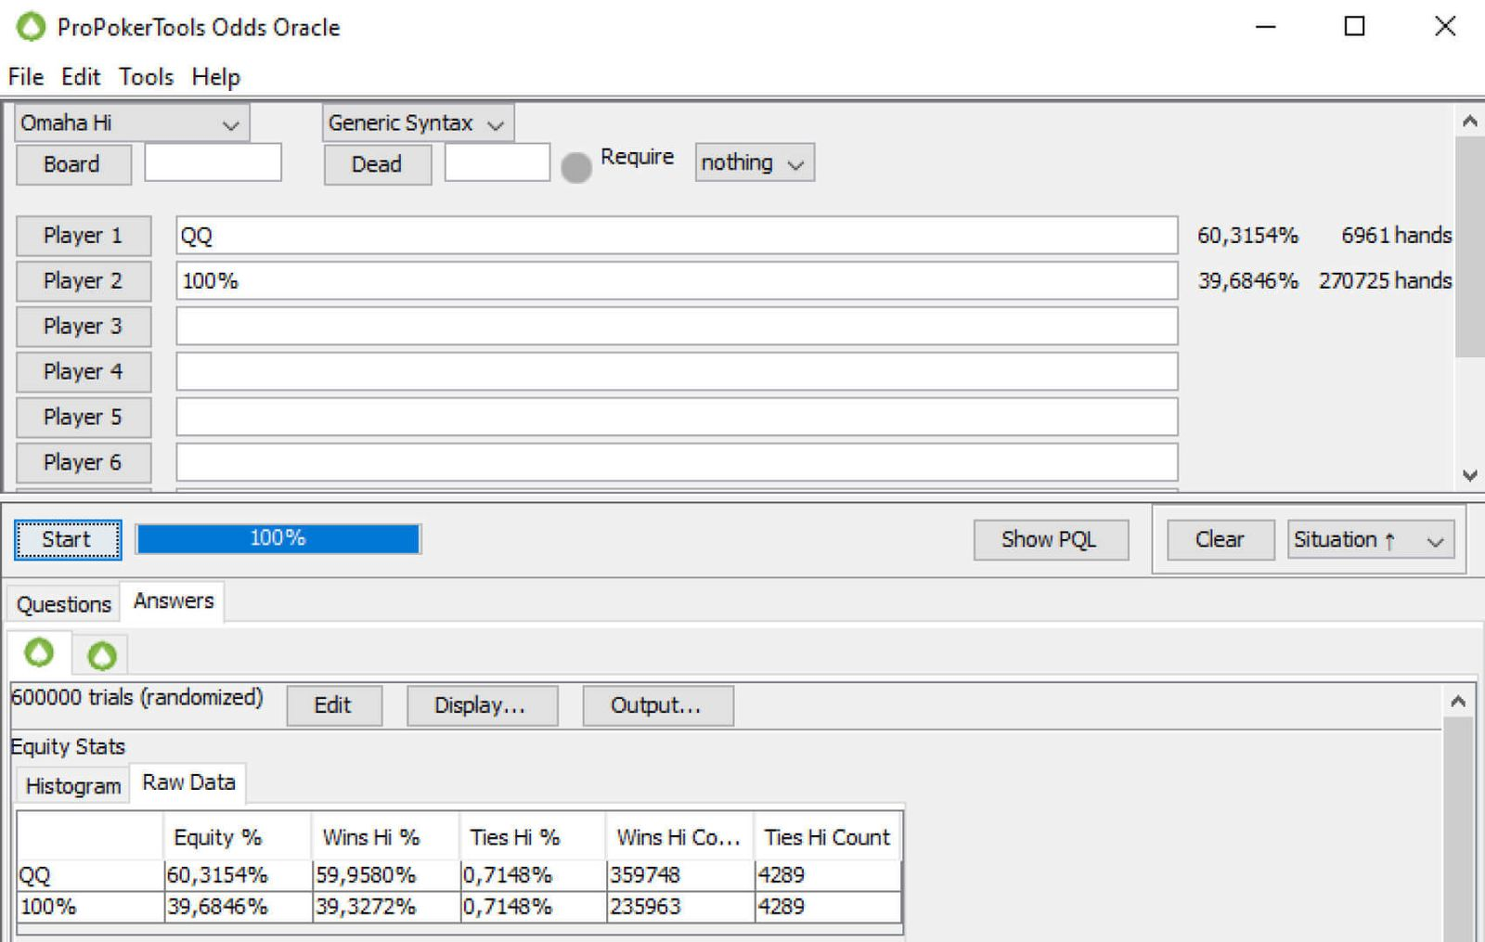Screen dimensions: 1485x942
Task: Switch to the Questions tab
Action: click(63, 604)
